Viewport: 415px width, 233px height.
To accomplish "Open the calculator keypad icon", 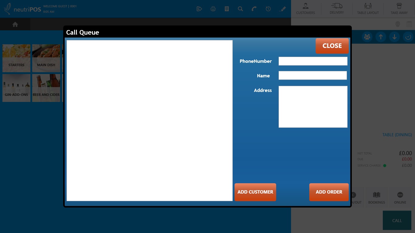I will point(227,9).
